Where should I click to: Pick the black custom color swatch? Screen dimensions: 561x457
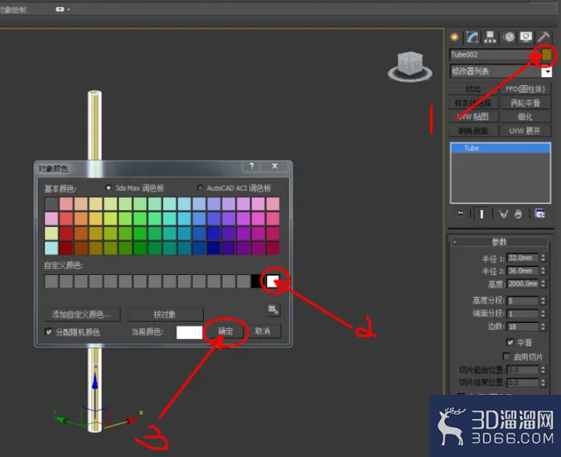coord(257,281)
